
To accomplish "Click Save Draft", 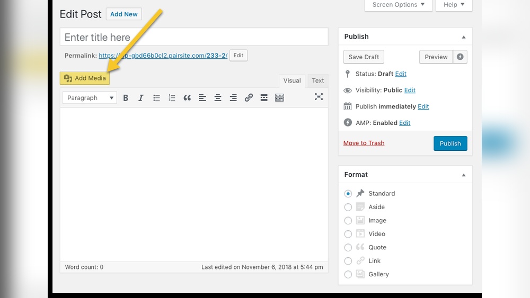I will point(364,57).
